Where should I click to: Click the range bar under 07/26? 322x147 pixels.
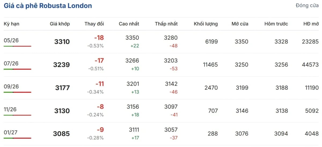point(17,69)
